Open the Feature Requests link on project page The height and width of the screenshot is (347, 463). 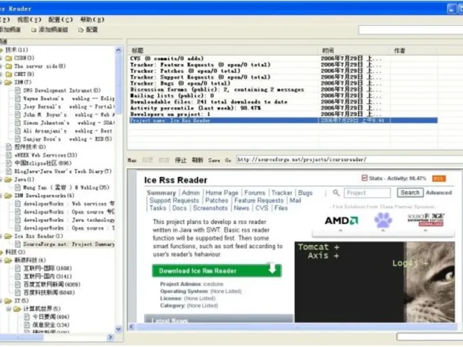tap(259, 200)
